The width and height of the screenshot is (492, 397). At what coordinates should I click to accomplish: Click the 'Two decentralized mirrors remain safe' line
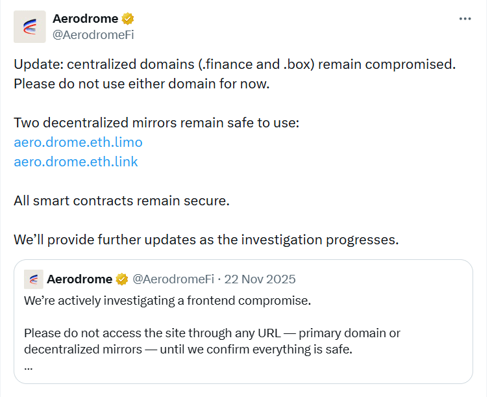(x=156, y=123)
